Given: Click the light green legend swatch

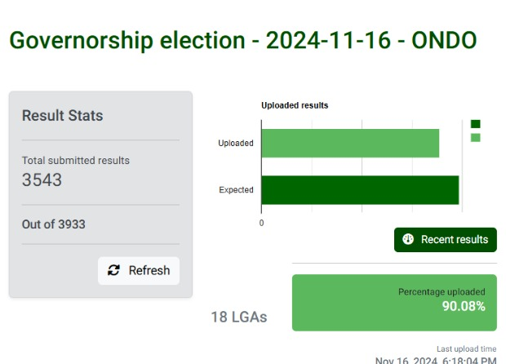Looking at the screenshot, I should click(475, 138).
